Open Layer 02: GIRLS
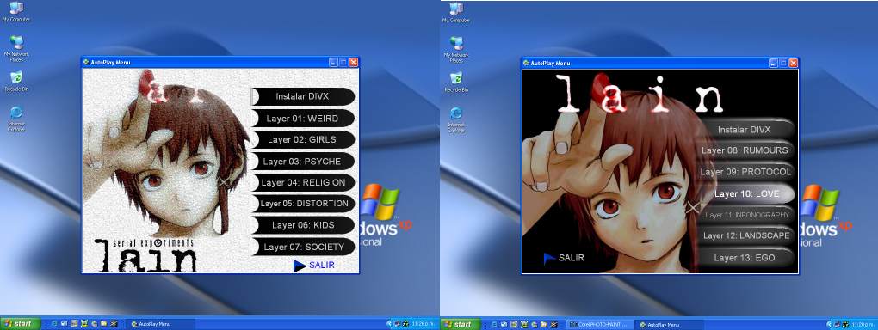 (303, 139)
